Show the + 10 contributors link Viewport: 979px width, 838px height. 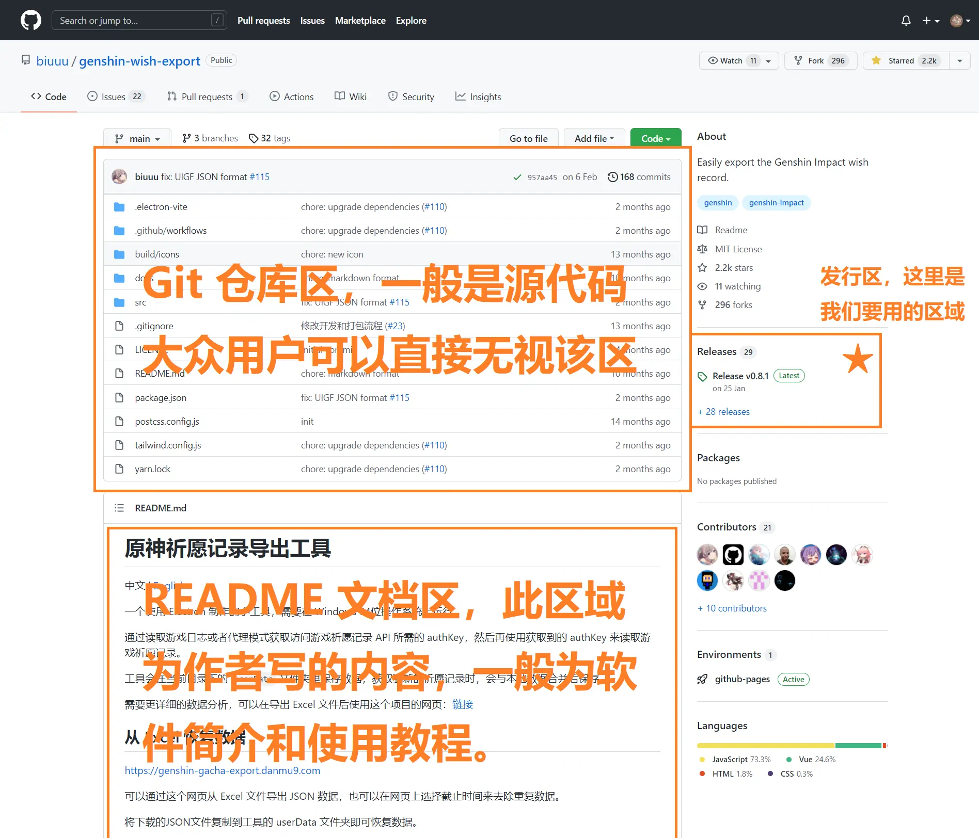tap(732, 608)
